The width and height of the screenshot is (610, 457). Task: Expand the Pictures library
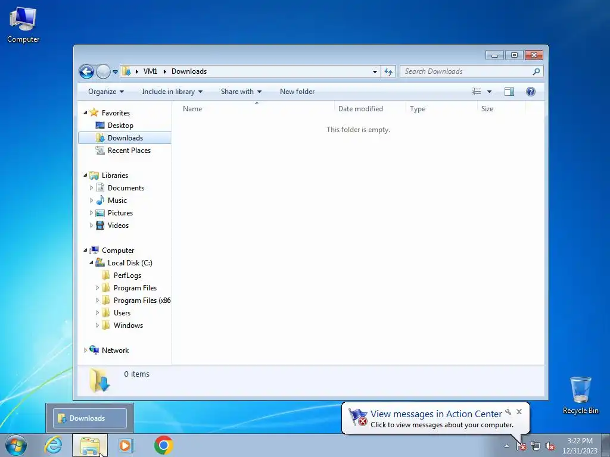[91, 213]
